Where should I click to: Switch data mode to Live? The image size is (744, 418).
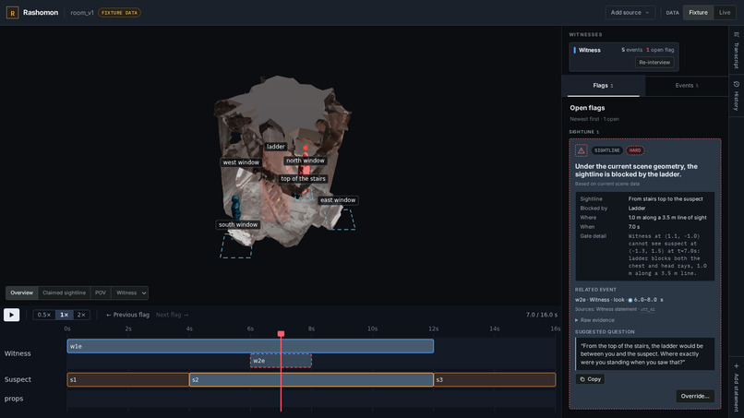pyautogui.click(x=725, y=13)
